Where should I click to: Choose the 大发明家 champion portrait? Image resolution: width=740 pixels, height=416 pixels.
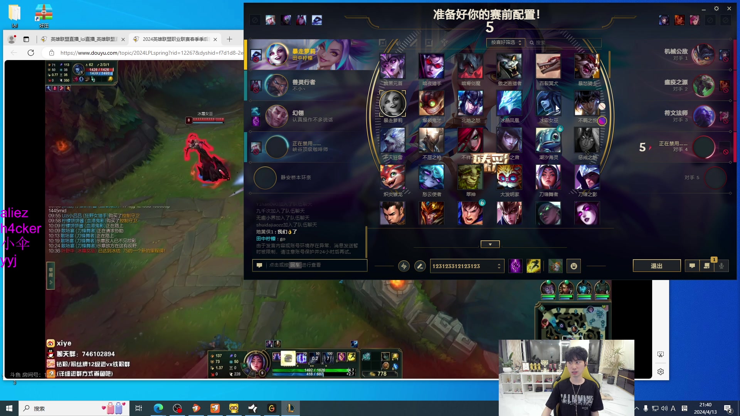pos(509,177)
